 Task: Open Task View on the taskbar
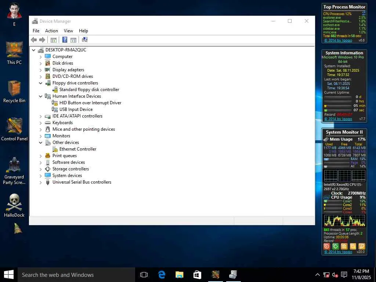coord(144,275)
